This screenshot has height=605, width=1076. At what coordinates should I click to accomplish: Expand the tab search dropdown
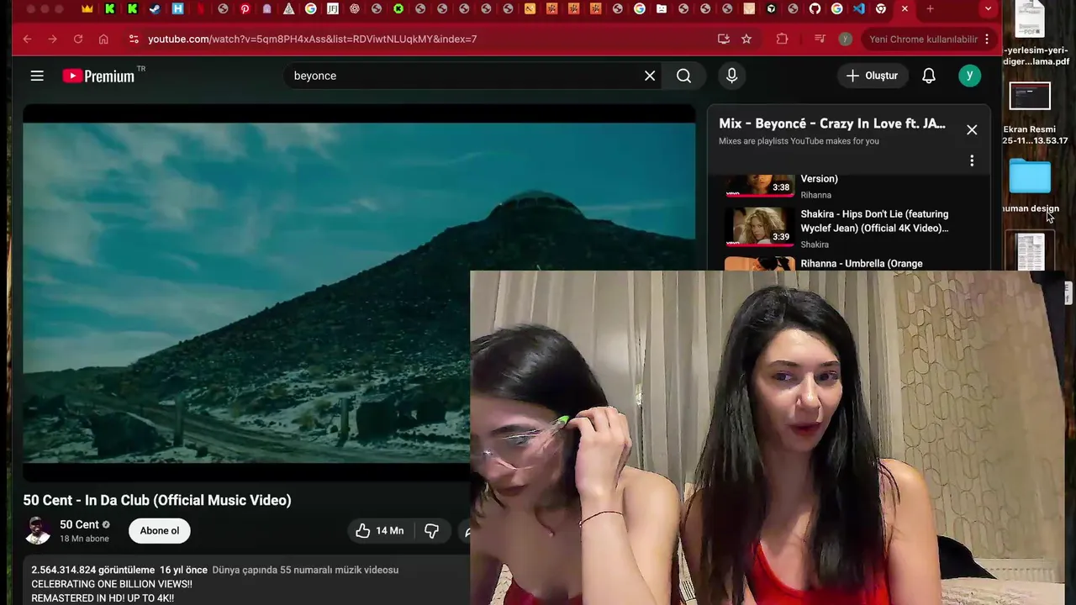(988, 8)
